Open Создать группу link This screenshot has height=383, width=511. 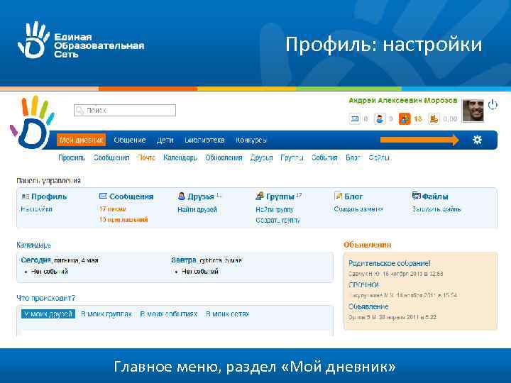278,221
